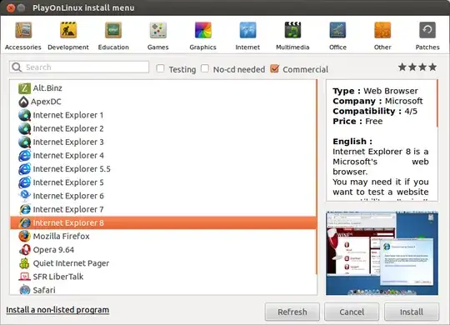450x325 pixels.
Task: Click the program list scrollbar
Action: point(317,177)
